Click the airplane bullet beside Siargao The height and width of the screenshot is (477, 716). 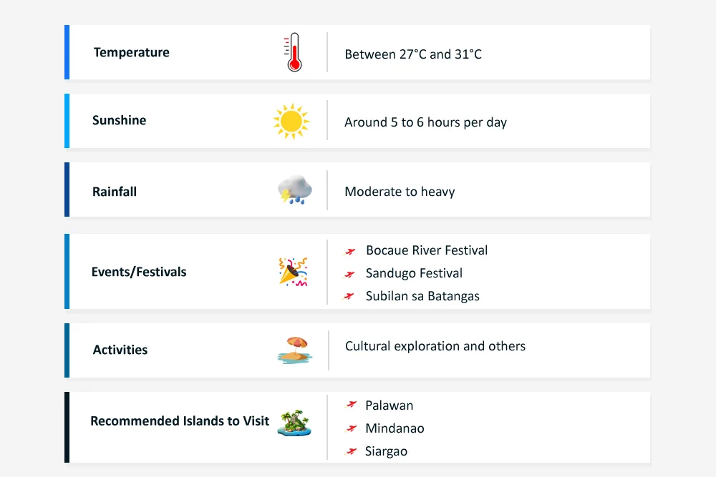pos(351,451)
